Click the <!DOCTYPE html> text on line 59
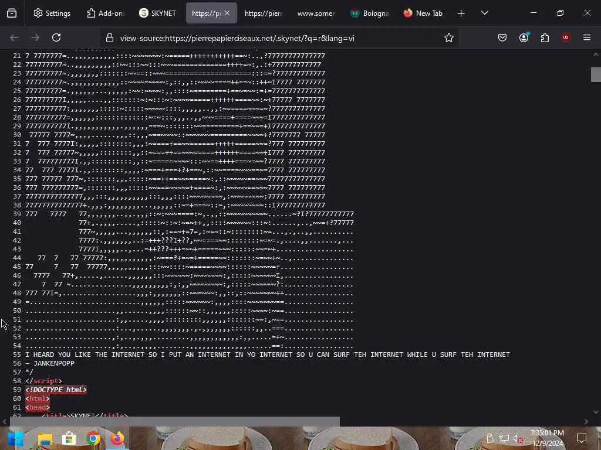 pyautogui.click(x=56, y=390)
